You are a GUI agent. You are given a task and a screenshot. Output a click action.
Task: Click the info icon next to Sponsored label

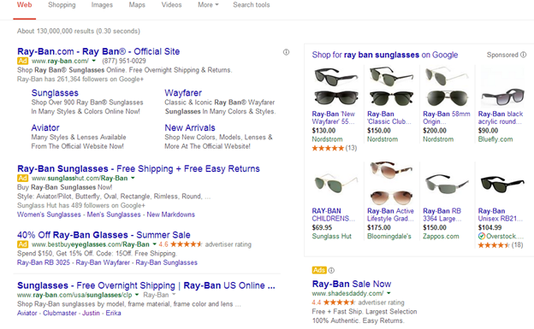(524, 55)
